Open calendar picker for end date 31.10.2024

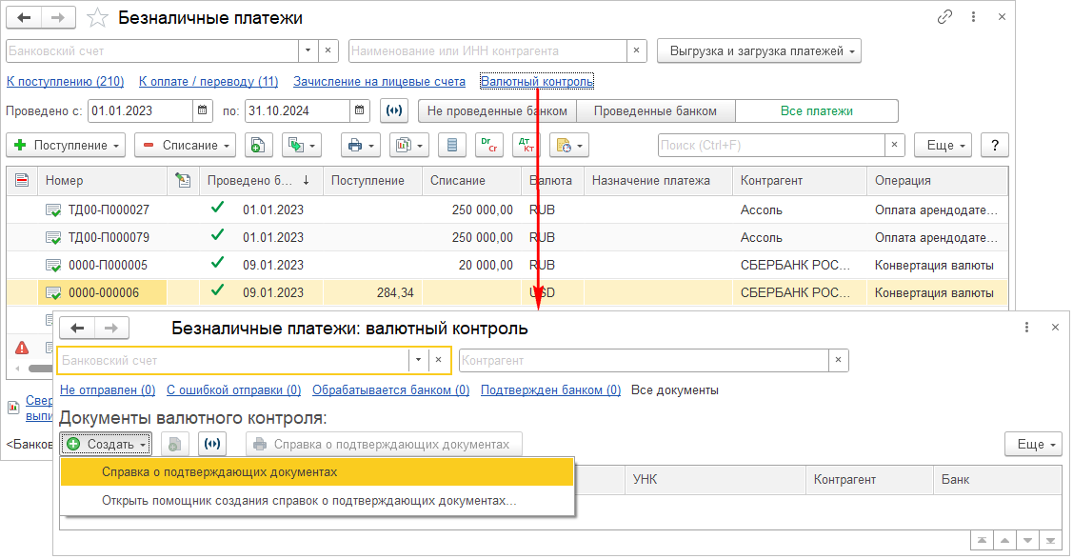coord(359,111)
